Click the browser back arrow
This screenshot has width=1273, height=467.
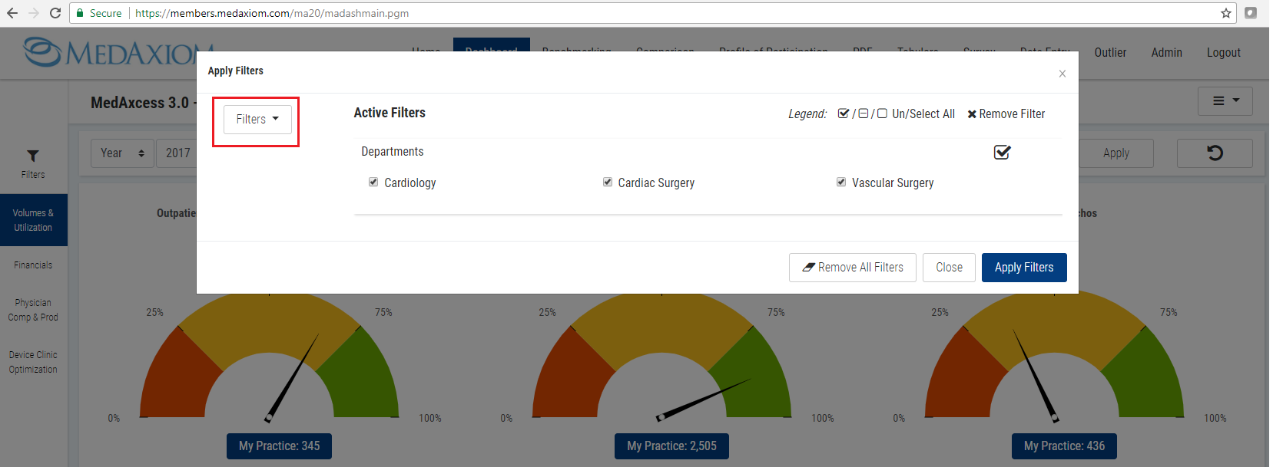click(x=12, y=13)
